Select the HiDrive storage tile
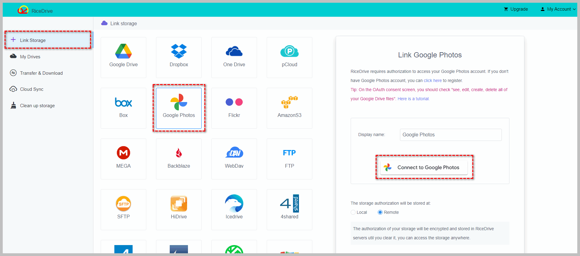 tap(179, 210)
